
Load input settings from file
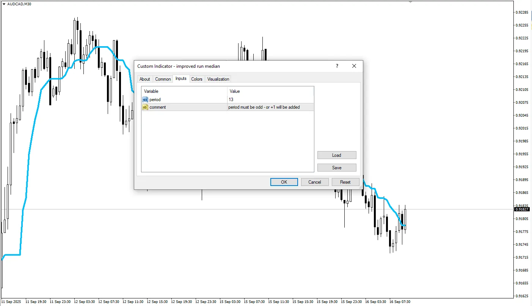(x=337, y=155)
